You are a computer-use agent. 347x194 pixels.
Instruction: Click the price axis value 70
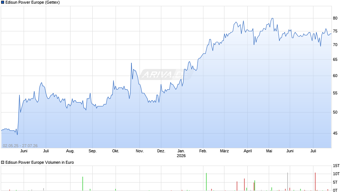coord(335,45)
